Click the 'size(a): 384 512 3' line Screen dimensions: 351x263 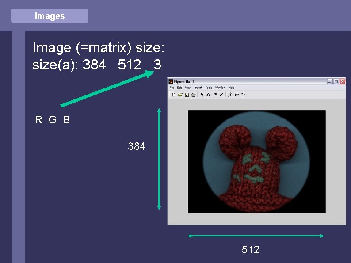[x=97, y=65]
